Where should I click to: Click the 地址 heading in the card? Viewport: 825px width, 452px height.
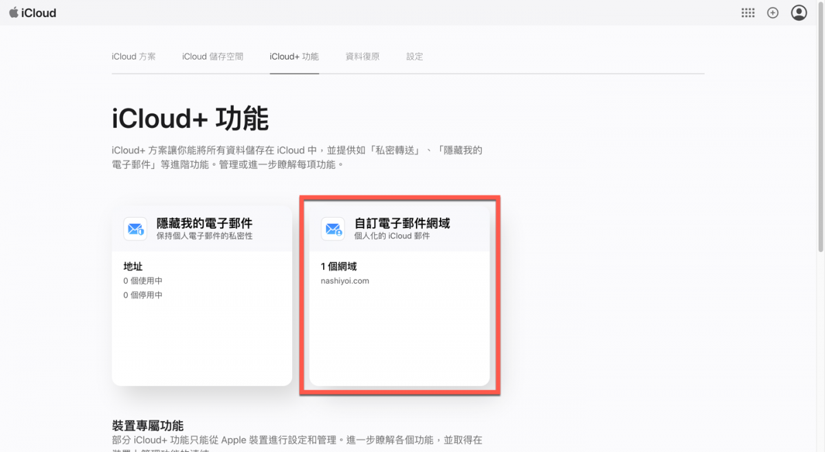[x=133, y=267]
